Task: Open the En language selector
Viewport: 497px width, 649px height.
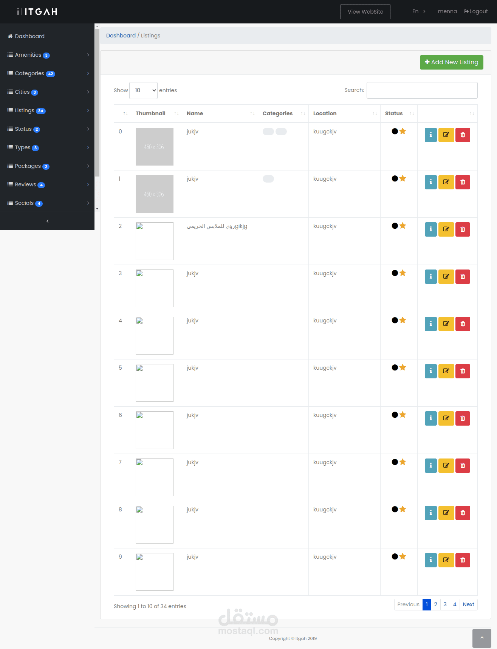Action: [419, 12]
